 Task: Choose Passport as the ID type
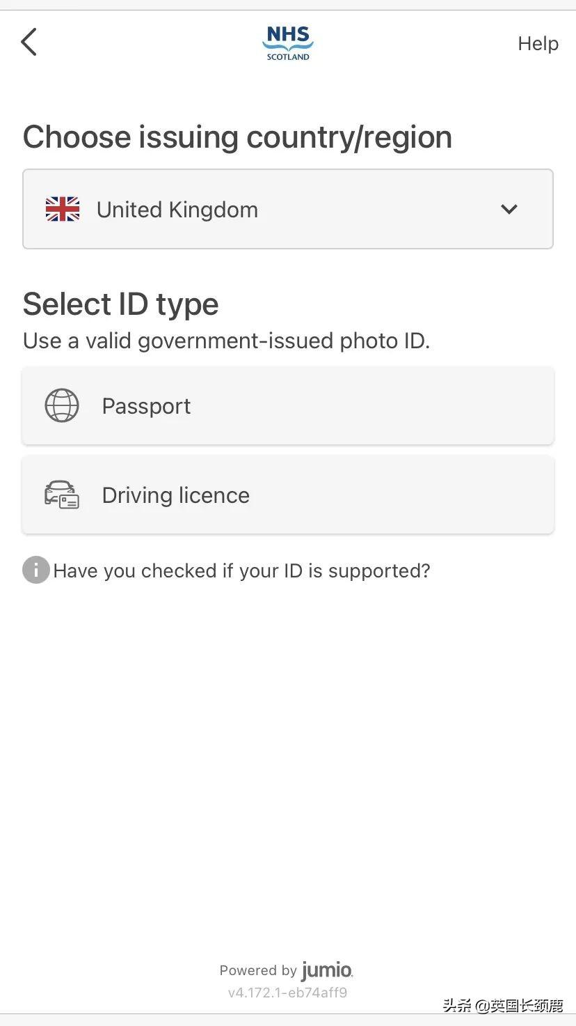click(x=287, y=406)
